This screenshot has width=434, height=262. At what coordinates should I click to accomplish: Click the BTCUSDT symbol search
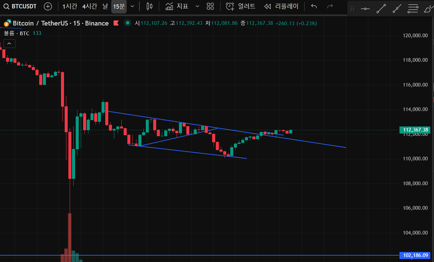[20, 6]
